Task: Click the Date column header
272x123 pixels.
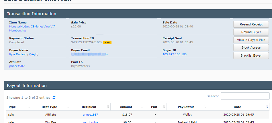Action: click(x=238, y=107)
